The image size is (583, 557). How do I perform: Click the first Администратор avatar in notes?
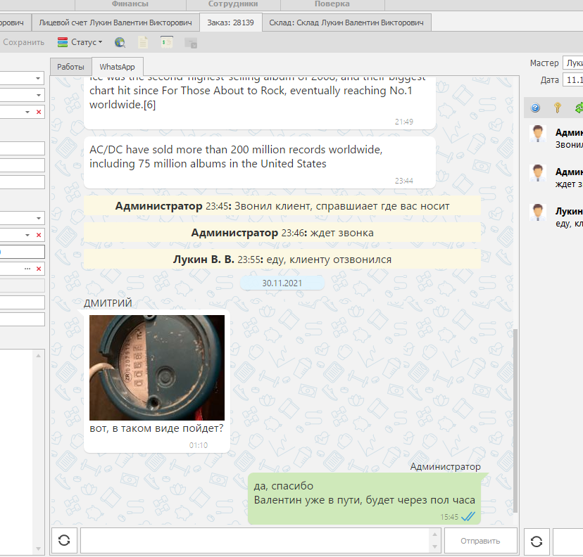pos(538,134)
